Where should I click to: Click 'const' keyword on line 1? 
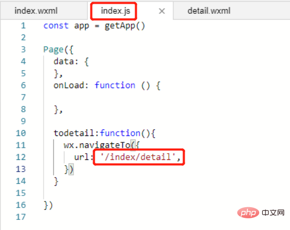point(56,25)
